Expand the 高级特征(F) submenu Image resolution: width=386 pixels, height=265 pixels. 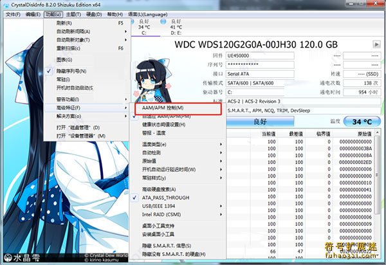point(87,108)
